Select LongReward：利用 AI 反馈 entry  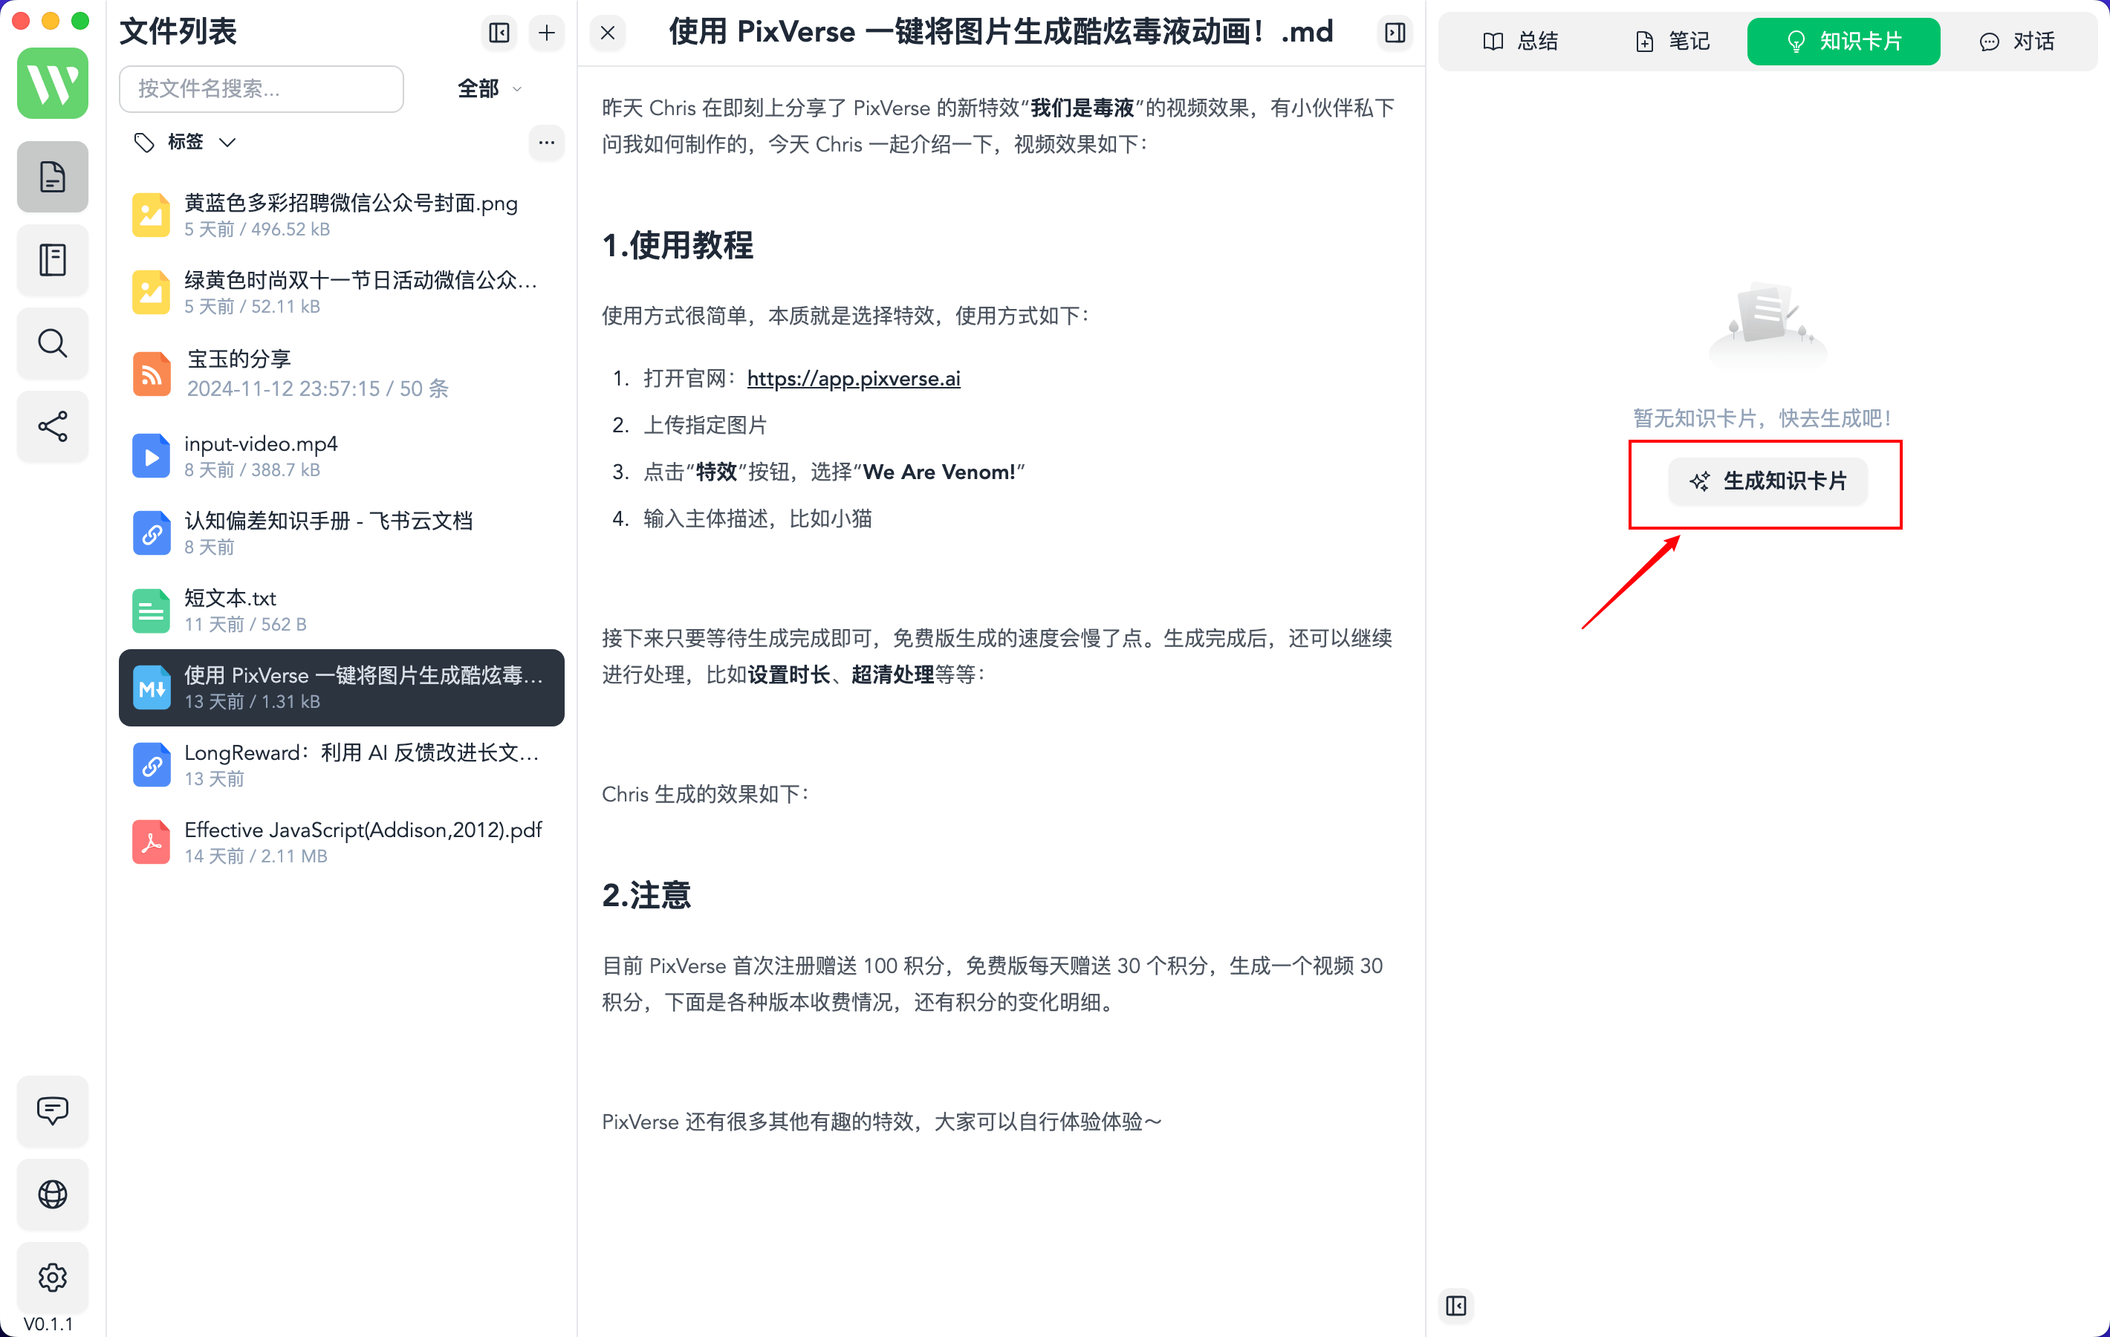[341, 765]
